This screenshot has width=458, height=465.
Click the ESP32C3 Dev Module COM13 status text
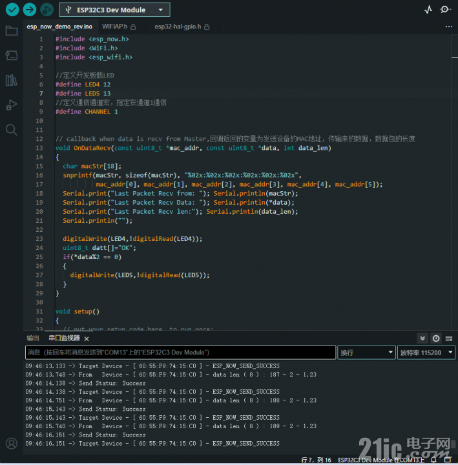(x=381, y=460)
